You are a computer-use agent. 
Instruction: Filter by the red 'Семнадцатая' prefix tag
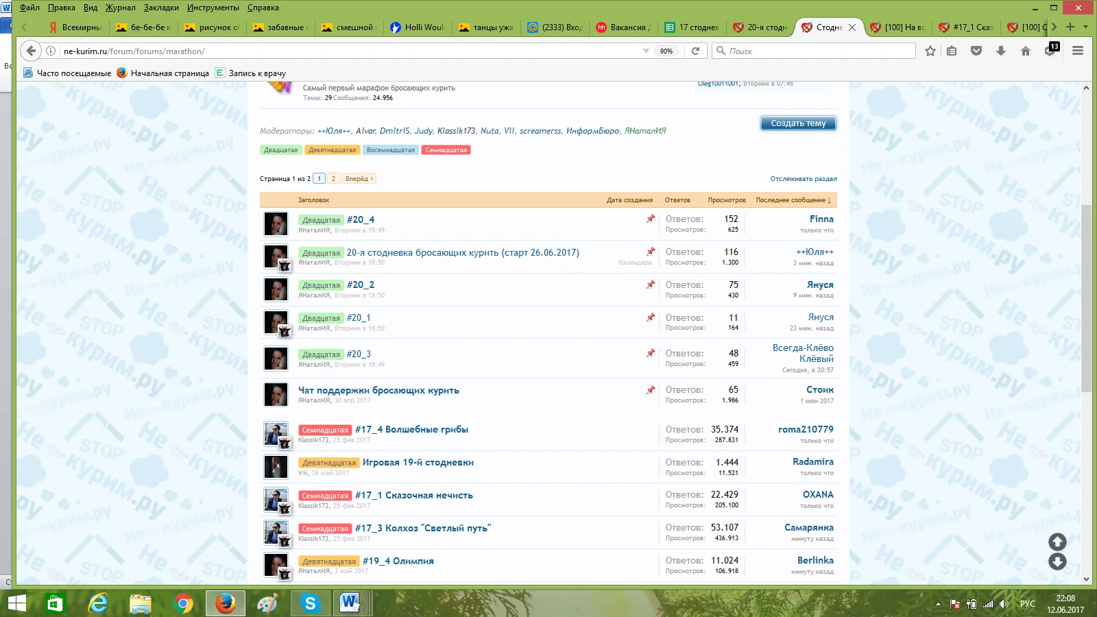pyautogui.click(x=446, y=150)
